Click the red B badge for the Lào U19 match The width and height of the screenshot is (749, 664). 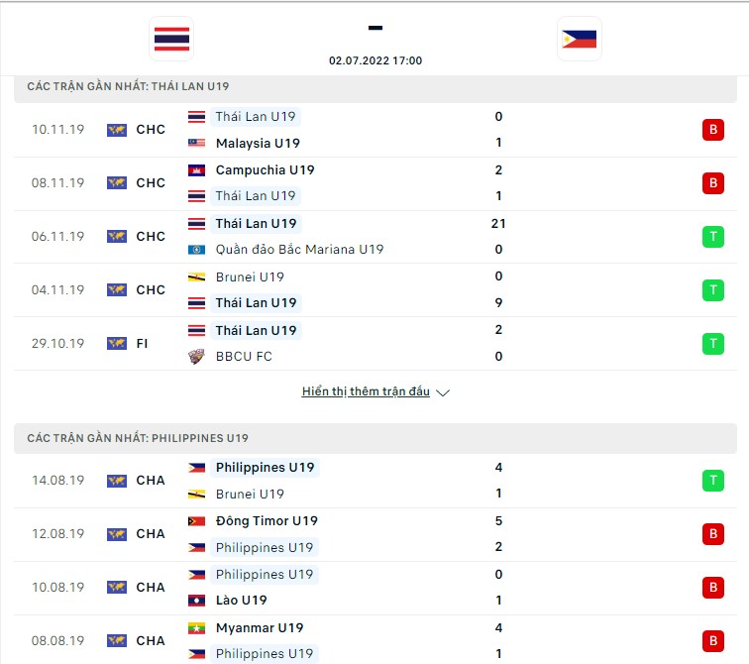point(713,587)
